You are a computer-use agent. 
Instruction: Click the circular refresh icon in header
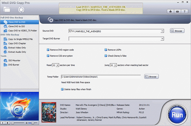(21, 10)
